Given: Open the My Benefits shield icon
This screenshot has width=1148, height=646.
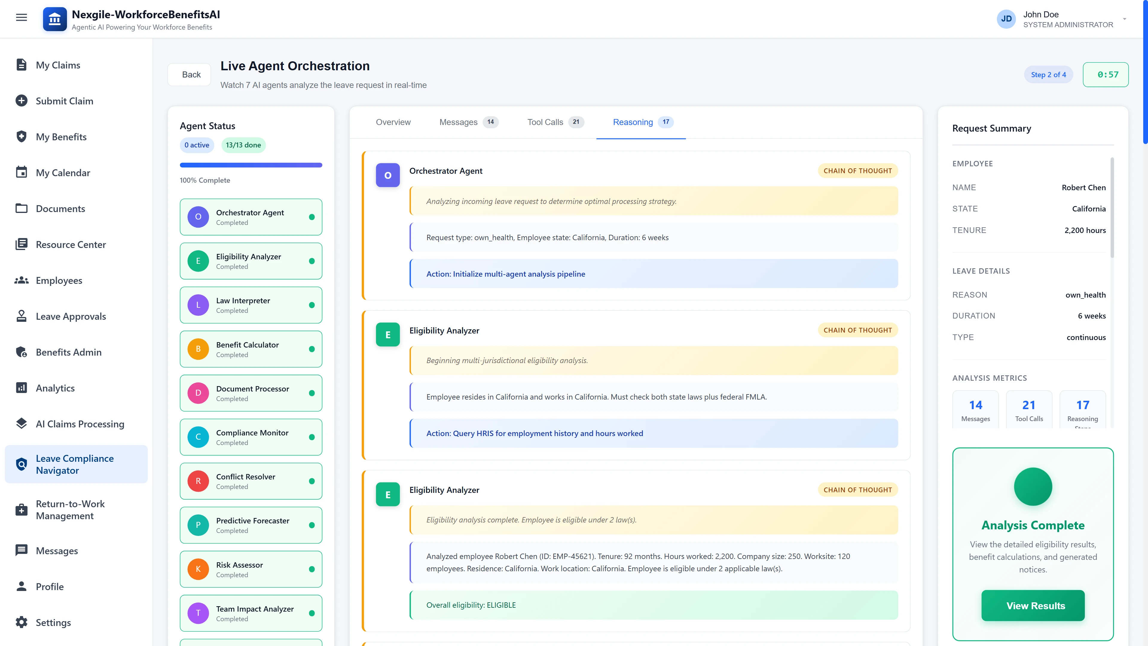Looking at the screenshot, I should click(22, 136).
